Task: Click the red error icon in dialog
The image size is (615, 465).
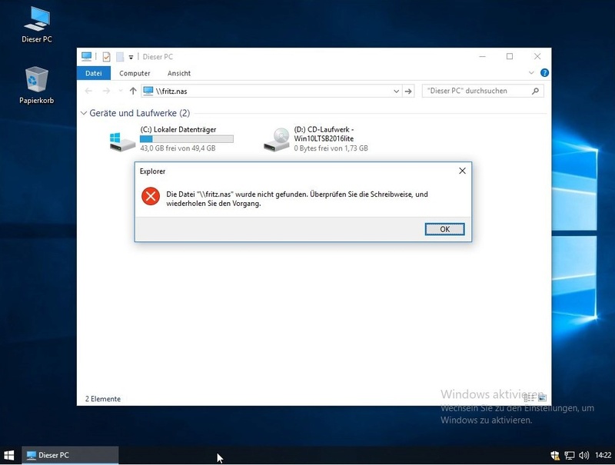Action: click(x=151, y=197)
